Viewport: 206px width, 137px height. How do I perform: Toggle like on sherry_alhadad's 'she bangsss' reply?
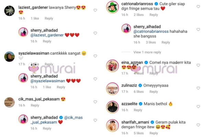click(x=198, y=29)
